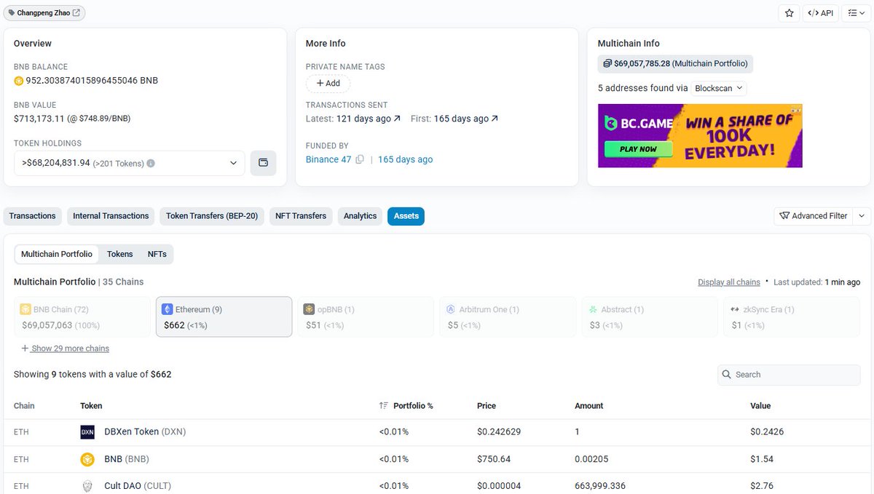Expand Show 29 more chains
Screen dimensions: 874x494
tap(66, 348)
